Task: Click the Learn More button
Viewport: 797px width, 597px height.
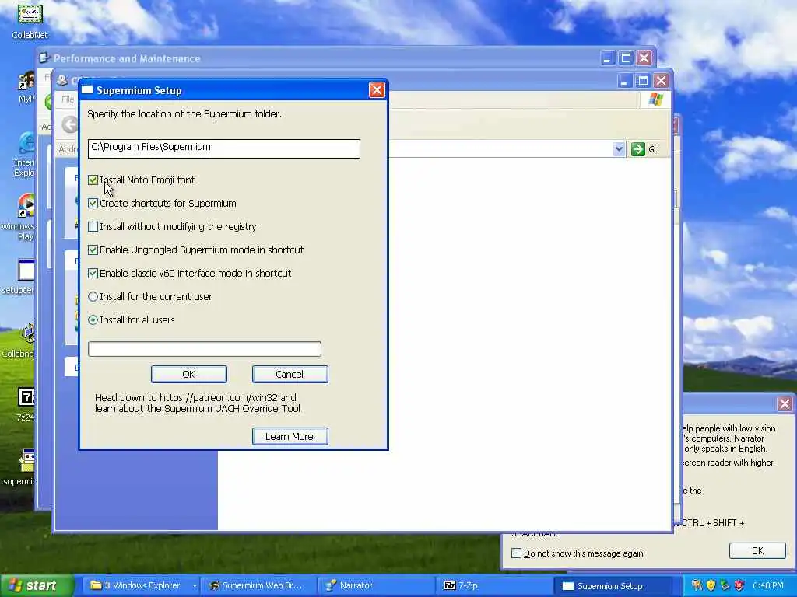Action: pos(290,437)
